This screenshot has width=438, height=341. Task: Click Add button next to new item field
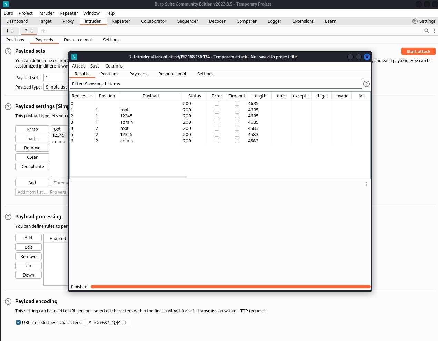(x=32, y=183)
